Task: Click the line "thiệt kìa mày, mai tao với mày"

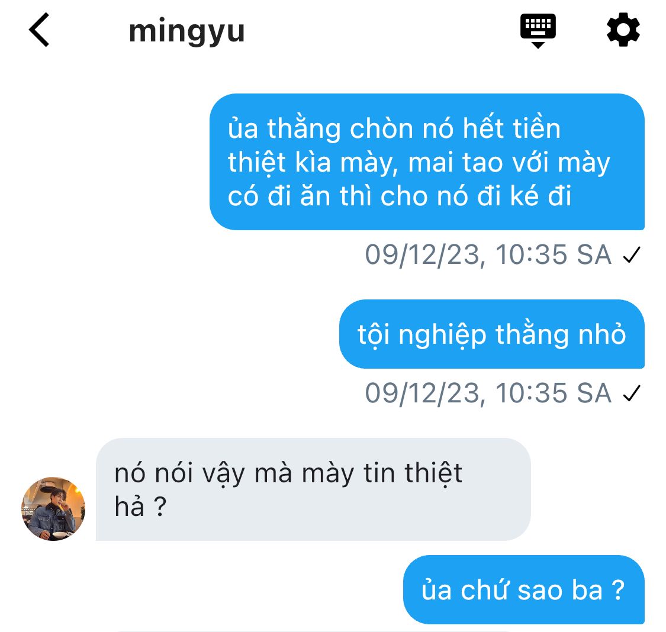Action: (419, 163)
